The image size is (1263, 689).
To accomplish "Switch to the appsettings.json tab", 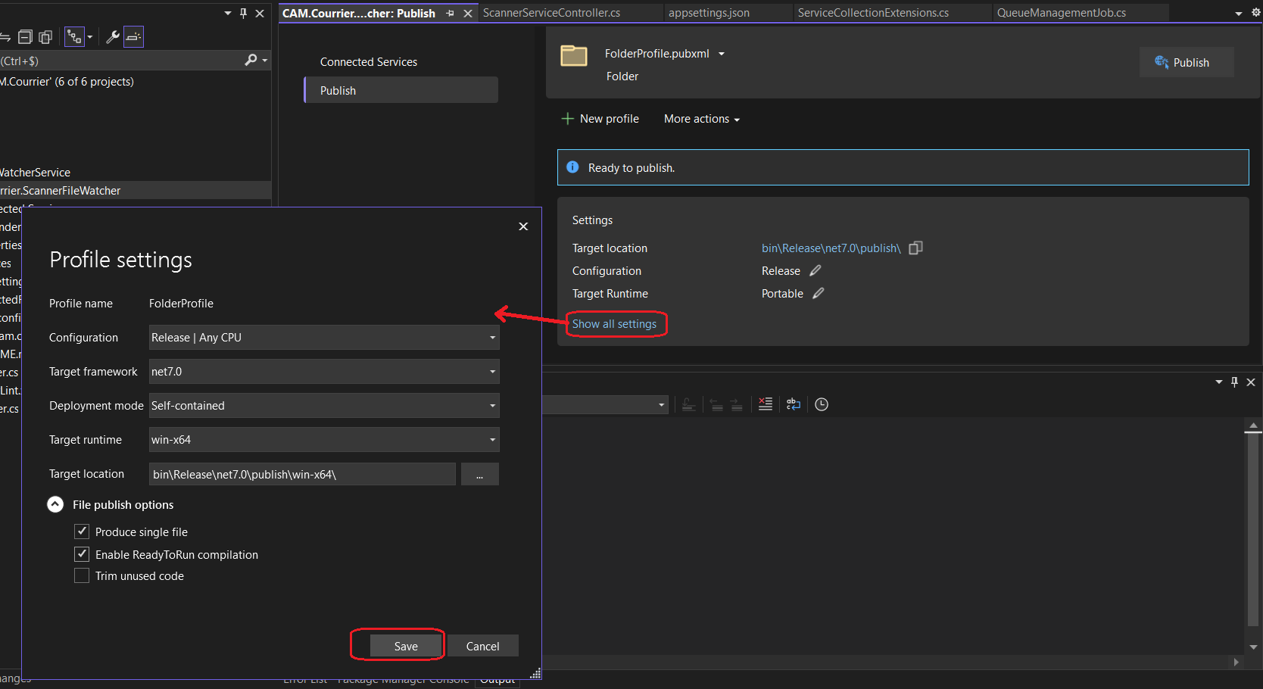I will point(709,13).
